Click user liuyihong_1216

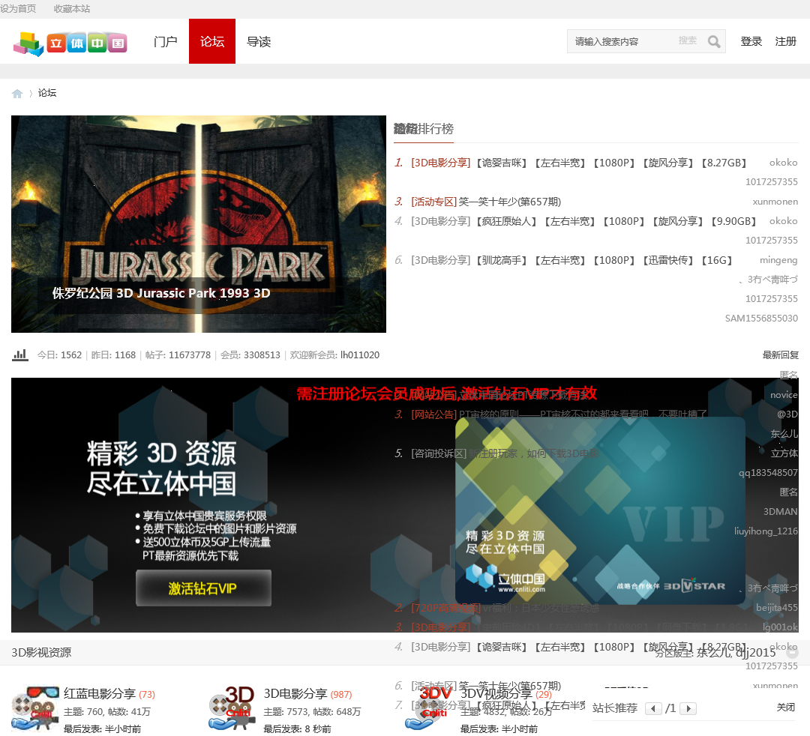(x=766, y=531)
